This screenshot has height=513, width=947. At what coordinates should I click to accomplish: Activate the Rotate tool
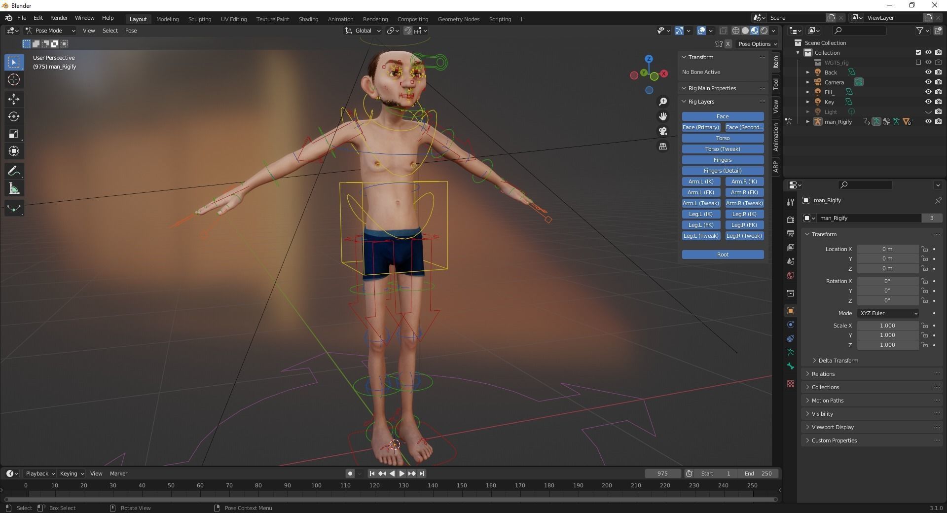pyautogui.click(x=14, y=116)
